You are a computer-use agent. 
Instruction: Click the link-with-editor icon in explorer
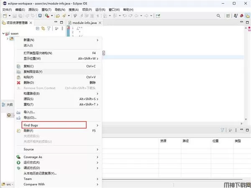(43, 28)
